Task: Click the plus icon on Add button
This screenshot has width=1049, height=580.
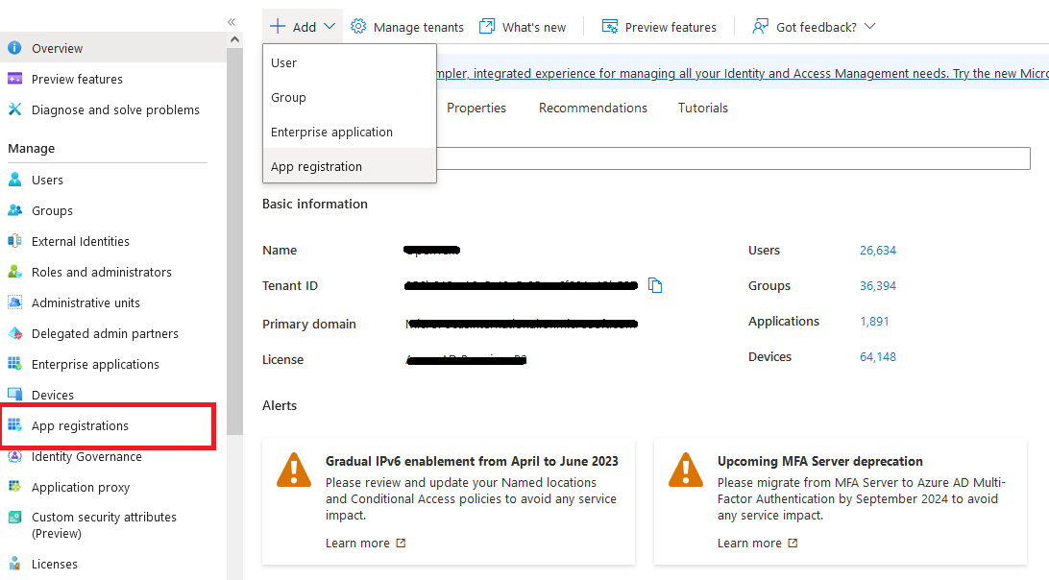Action: coord(277,26)
